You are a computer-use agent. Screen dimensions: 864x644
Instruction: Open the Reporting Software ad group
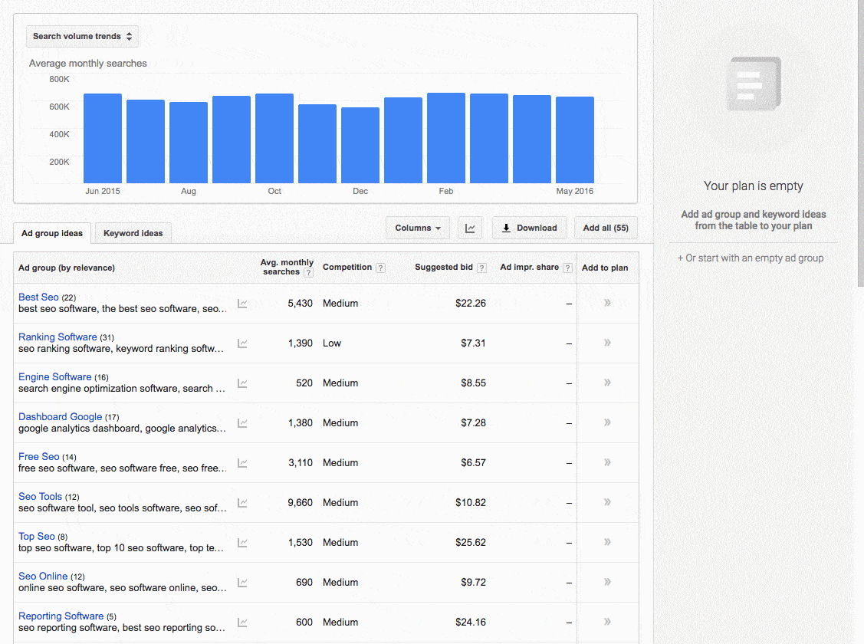61,616
